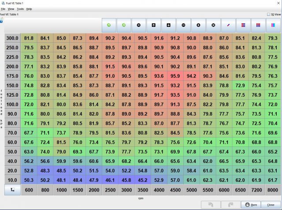Click the axis swap button at table corner

[12, 189]
